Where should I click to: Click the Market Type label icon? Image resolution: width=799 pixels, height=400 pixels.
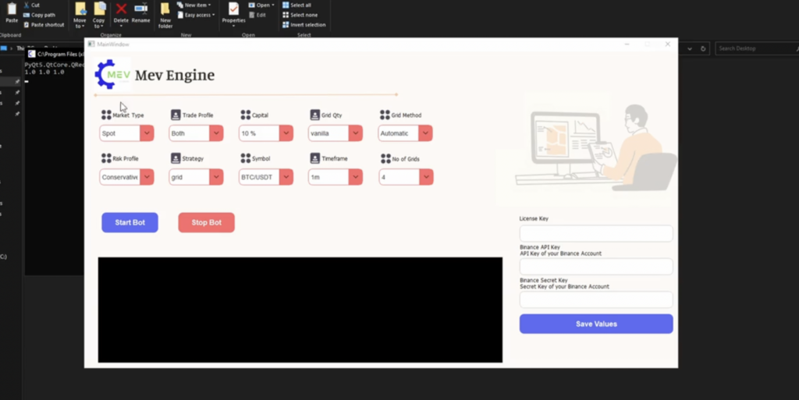(x=106, y=115)
